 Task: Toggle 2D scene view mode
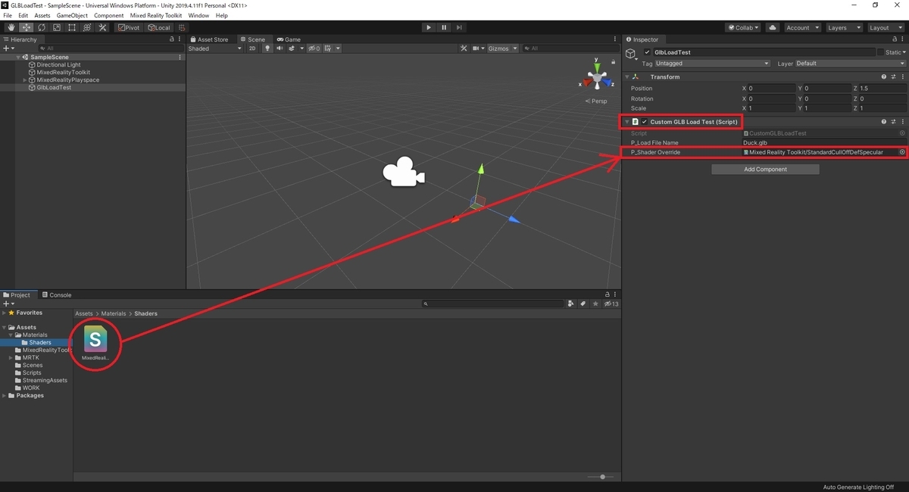click(252, 48)
